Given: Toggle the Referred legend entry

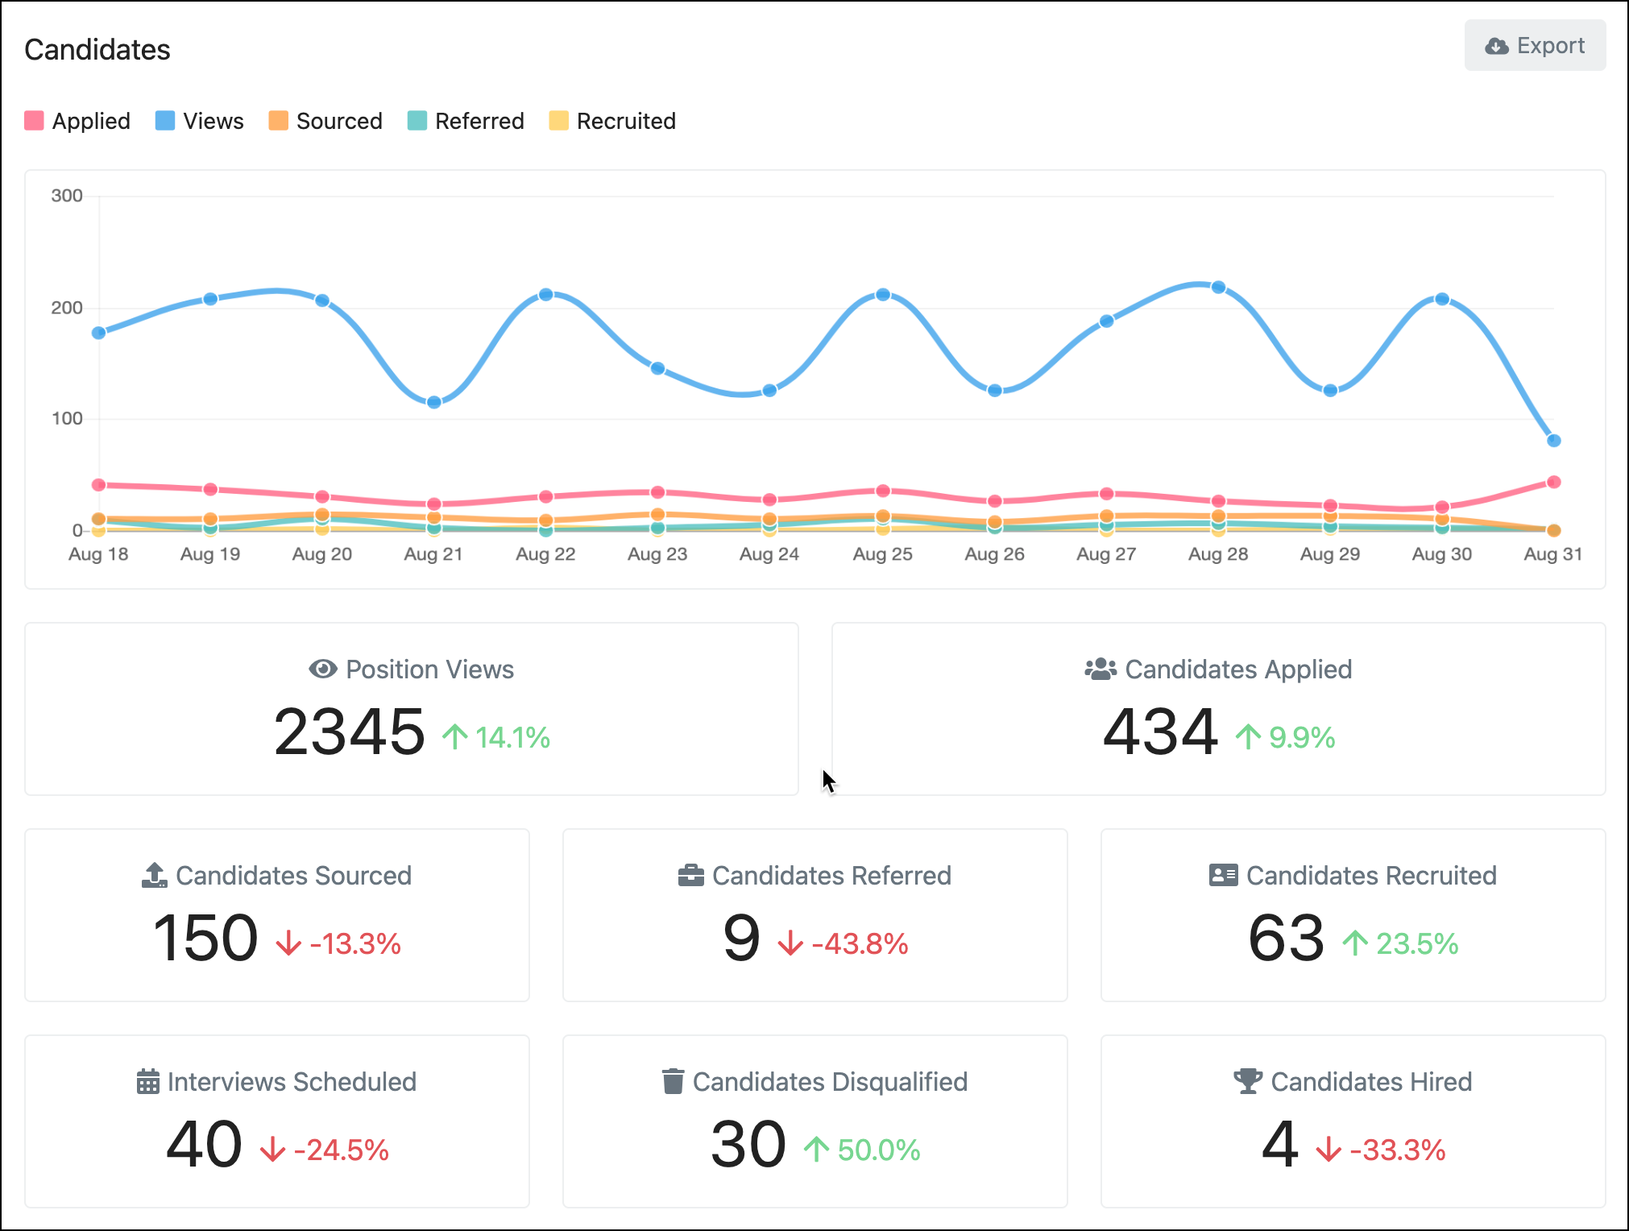Looking at the screenshot, I should [x=466, y=121].
